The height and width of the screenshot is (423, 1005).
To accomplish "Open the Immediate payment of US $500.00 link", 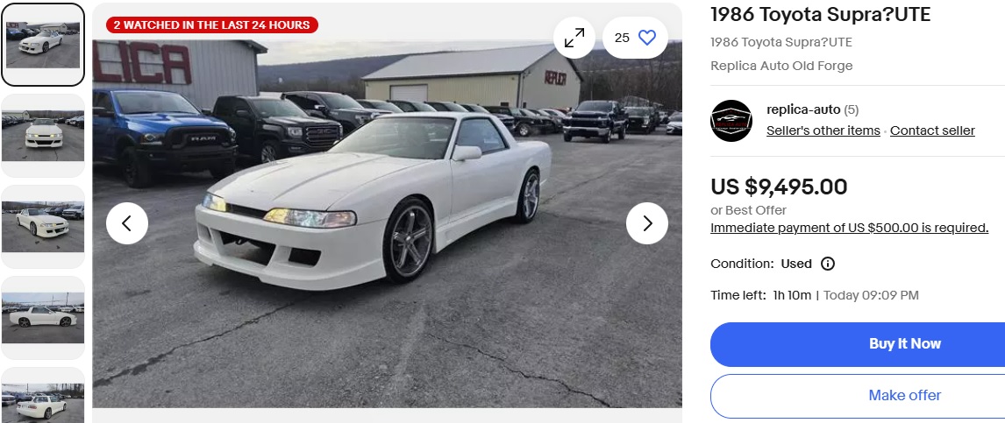I will [849, 228].
